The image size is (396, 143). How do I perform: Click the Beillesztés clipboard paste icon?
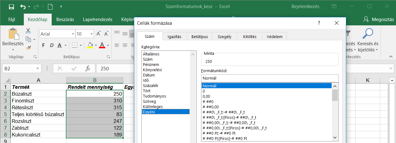pyautogui.click(x=13, y=34)
